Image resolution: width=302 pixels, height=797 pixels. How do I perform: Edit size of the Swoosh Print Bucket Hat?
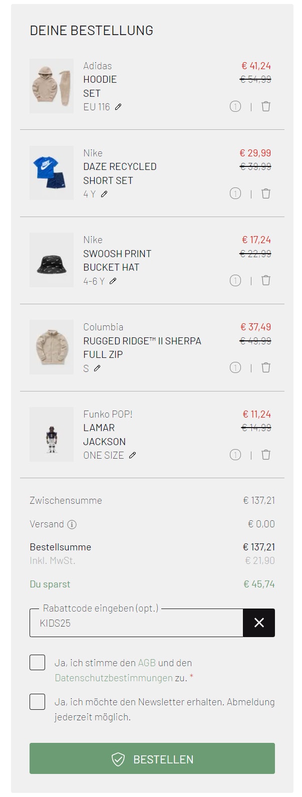click(113, 281)
